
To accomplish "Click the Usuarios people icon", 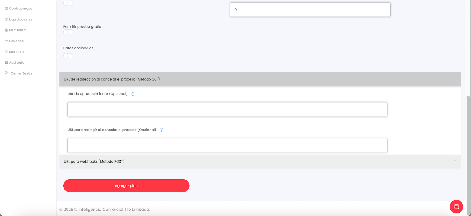I will click(6, 41).
